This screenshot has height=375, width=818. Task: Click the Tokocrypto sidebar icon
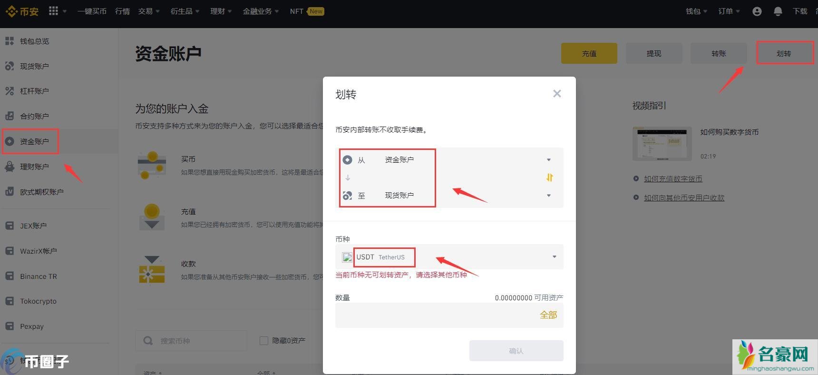[10, 301]
